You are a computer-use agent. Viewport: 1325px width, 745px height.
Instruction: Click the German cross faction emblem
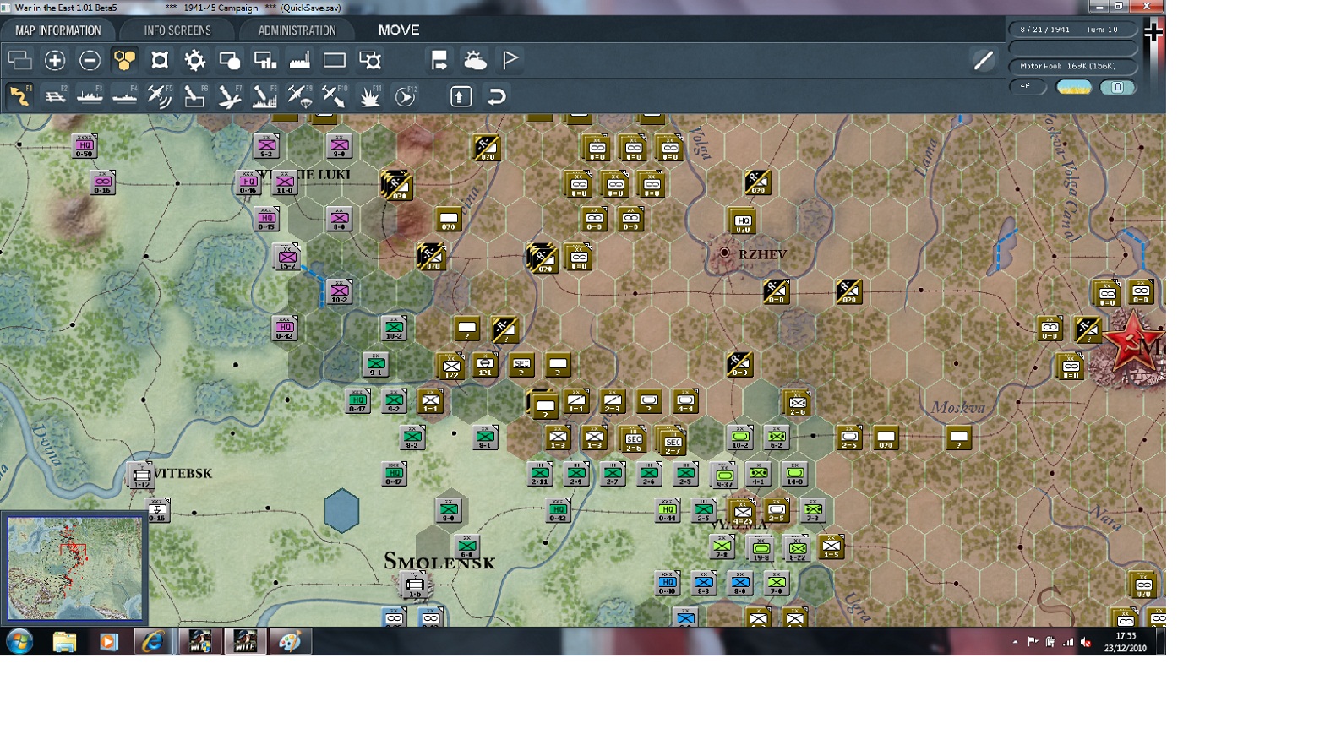1153,32
